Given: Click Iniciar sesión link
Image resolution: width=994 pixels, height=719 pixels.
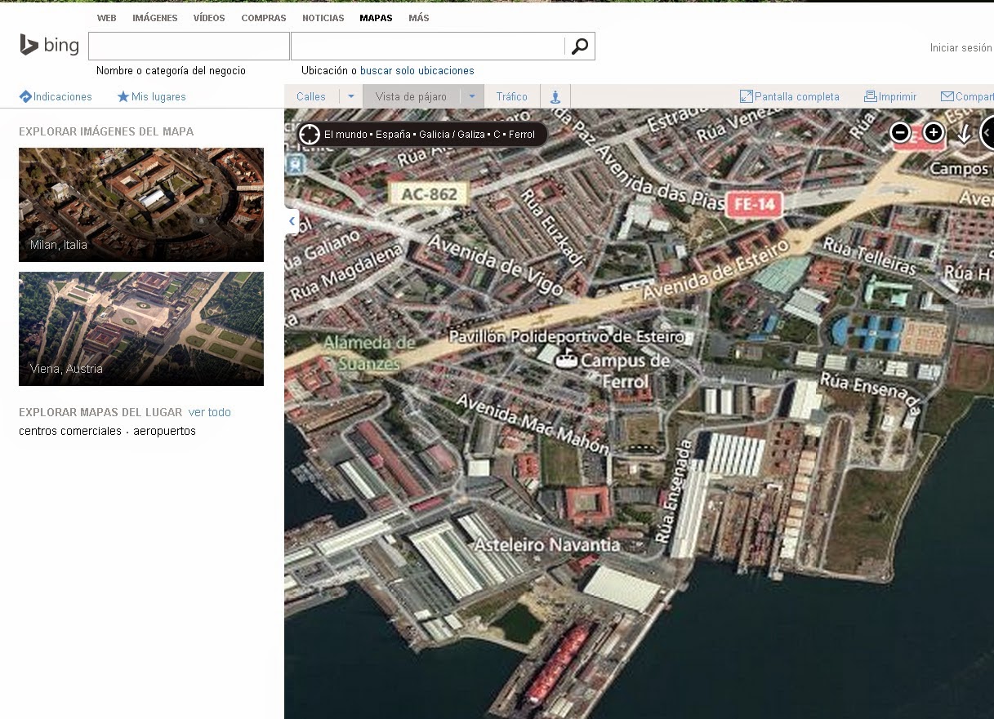Looking at the screenshot, I should coord(961,48).
